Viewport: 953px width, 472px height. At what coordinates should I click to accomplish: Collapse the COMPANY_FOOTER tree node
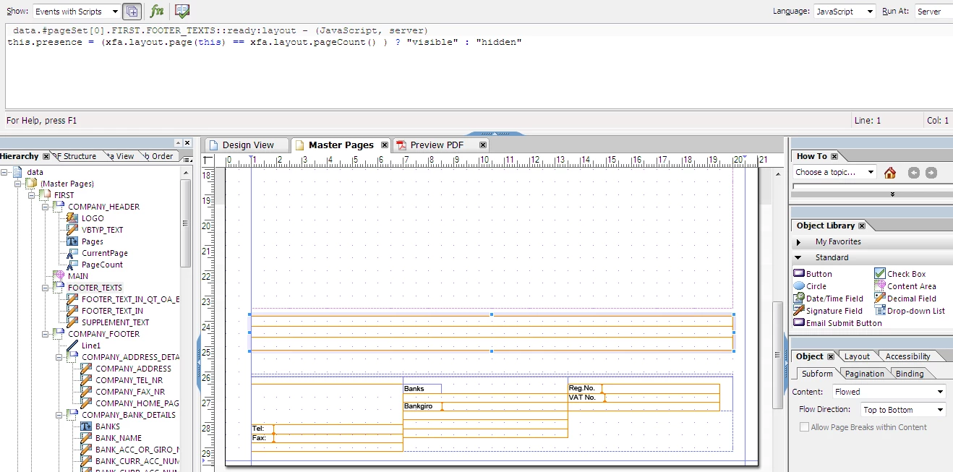point(46,334)
